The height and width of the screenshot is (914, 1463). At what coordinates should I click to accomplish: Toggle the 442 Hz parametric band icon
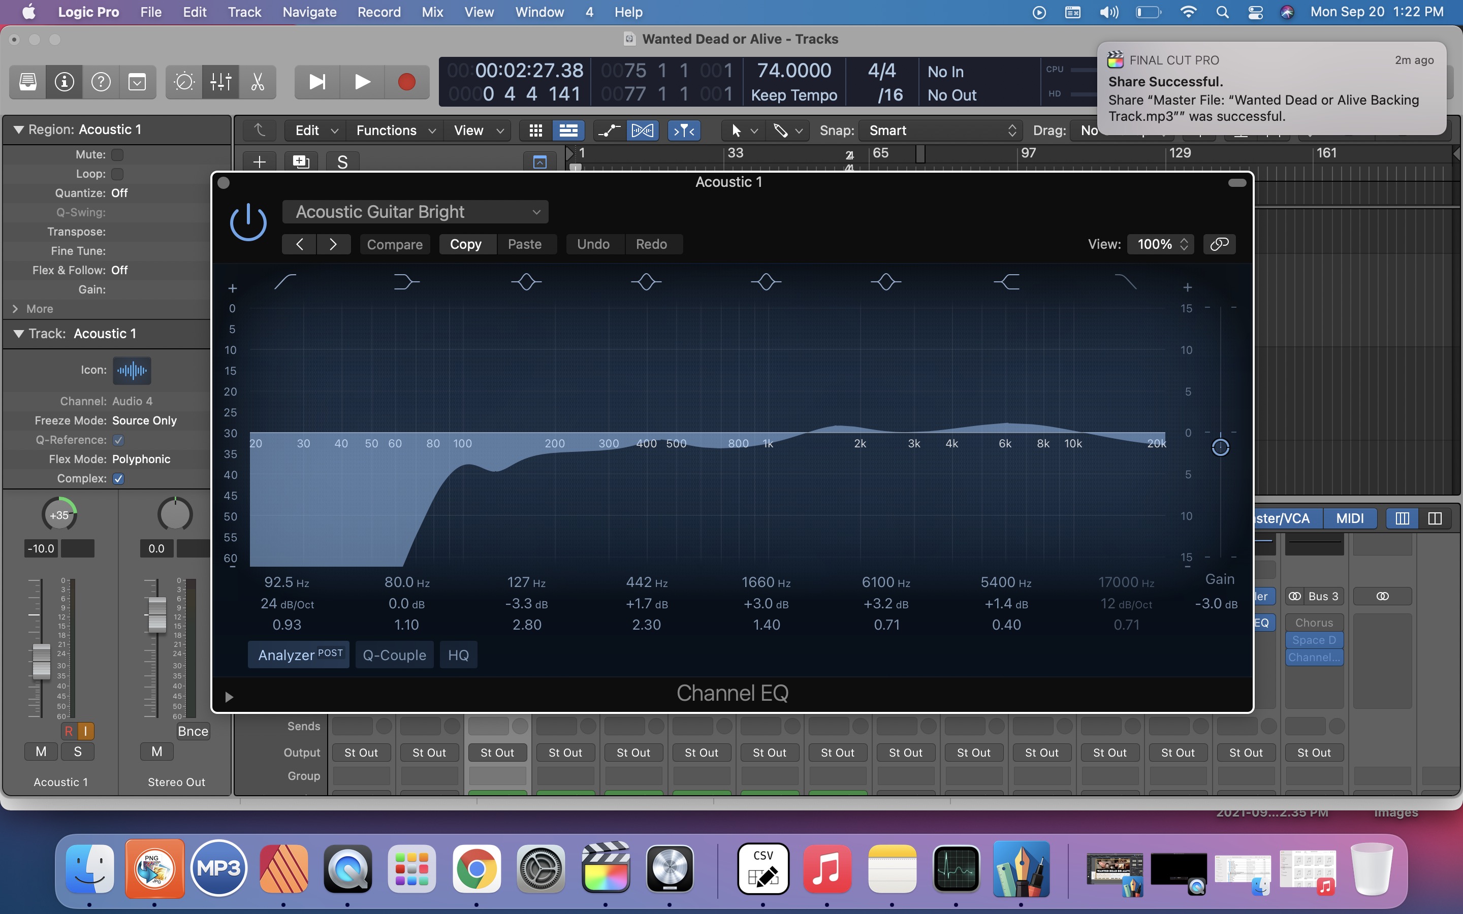click(646, 282)
